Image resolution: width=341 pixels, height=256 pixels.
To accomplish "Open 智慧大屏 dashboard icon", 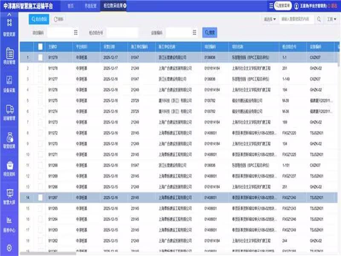I will 9,196.
